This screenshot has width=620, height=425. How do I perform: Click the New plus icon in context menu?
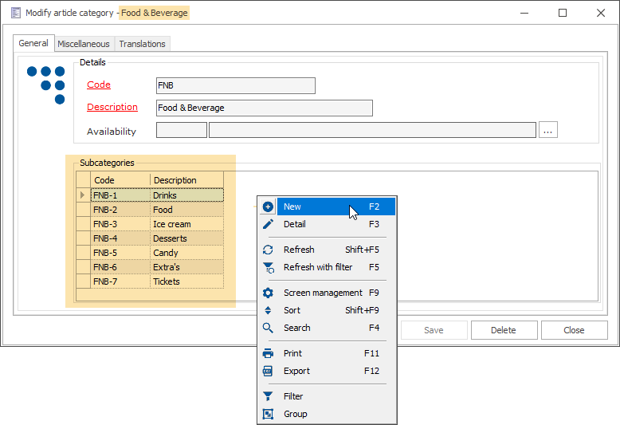pyautogui.click(x=268, y=207)
